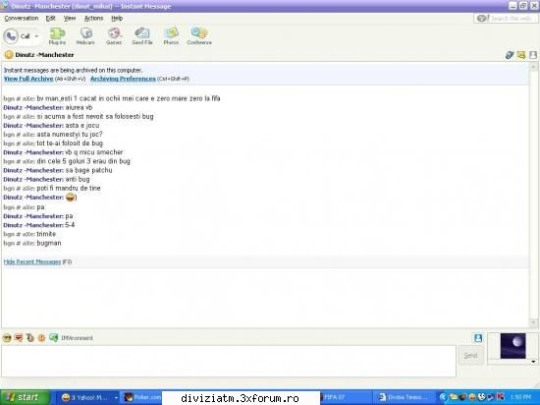Click the laughing emoticon in the chat
This screenshot has height=405, width=540.
point(71,198)
